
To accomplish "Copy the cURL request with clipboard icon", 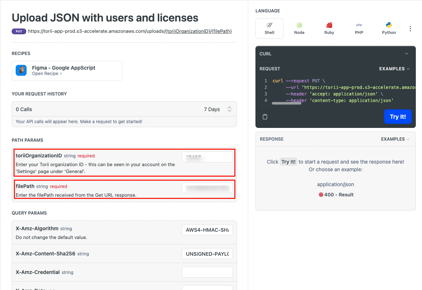I will [x=265, y=117].
